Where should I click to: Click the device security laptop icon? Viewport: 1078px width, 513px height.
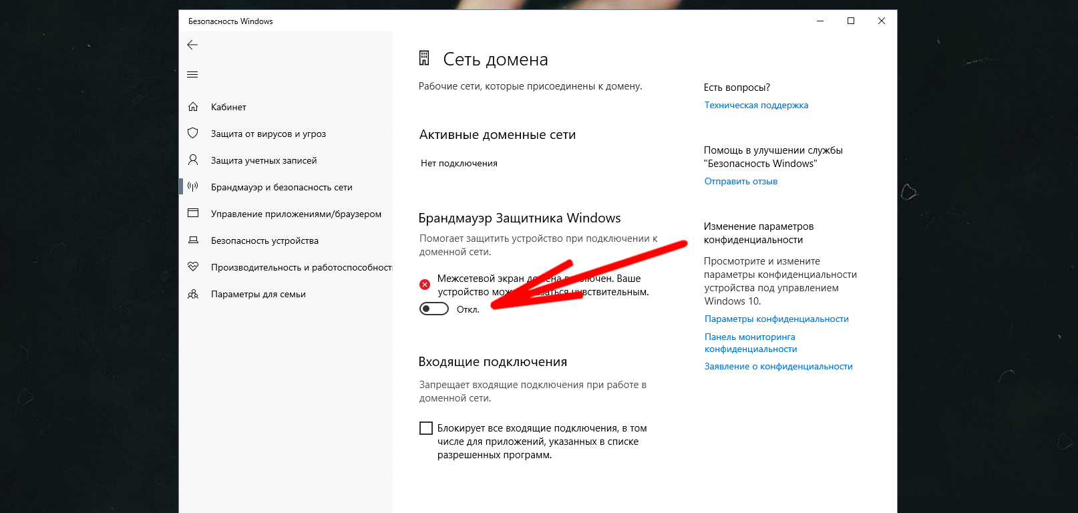pyautogui.click(x=193, y=240)
